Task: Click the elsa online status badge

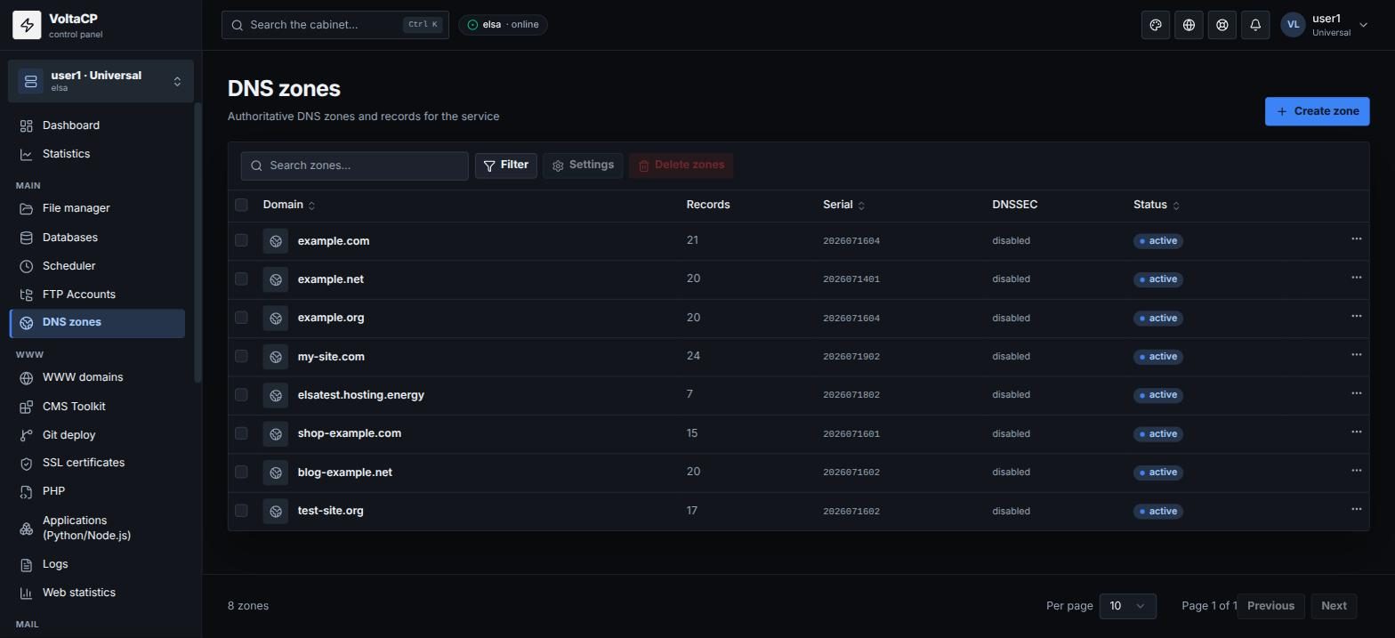Action: coord(503,25)
